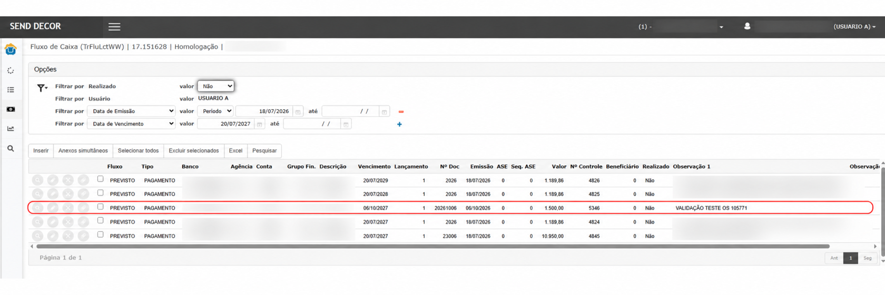Expand the (USUARIO A) account dropdown
Image resolution: width=885 pixels, height=295 pixels.
tap(854, 27)
